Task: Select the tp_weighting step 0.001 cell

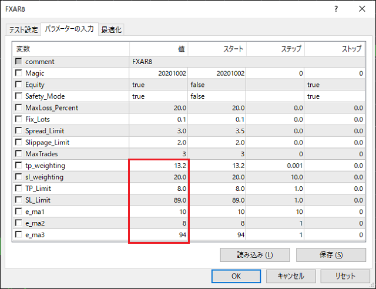Action: (275, 166)
